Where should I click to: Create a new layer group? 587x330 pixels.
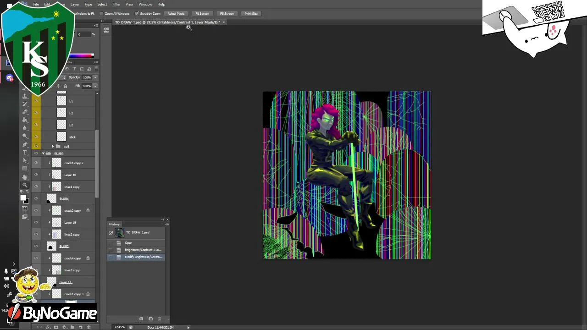pos(72,327)
